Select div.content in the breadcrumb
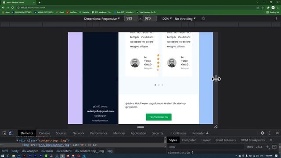The height and width of the screenshot is (158, 281). tap(64, 151)
